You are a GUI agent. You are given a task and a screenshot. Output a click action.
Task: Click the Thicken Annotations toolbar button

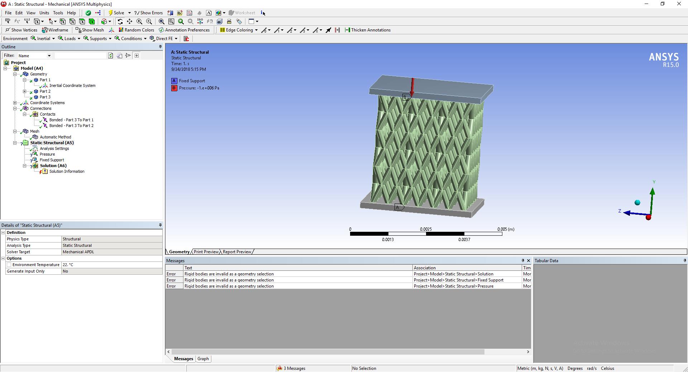point(368,30)
